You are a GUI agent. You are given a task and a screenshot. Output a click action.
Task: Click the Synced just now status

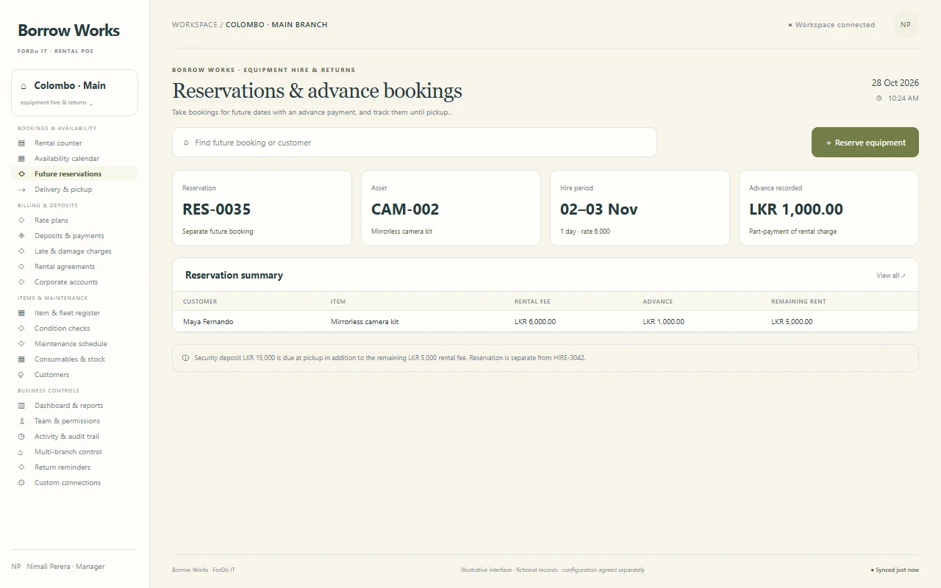point(895,570)
